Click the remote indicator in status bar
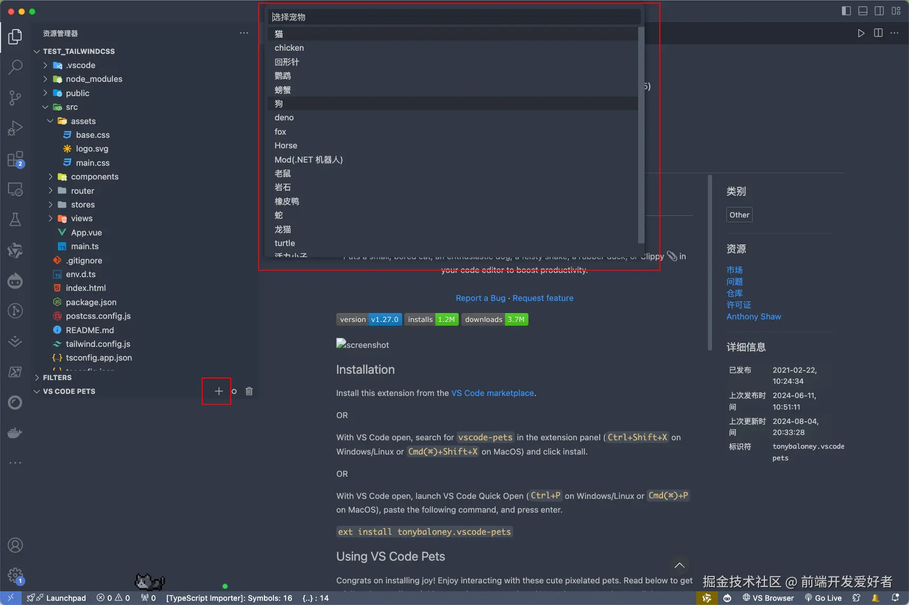This screenshot has width=909, height=605. coord(11,598)
